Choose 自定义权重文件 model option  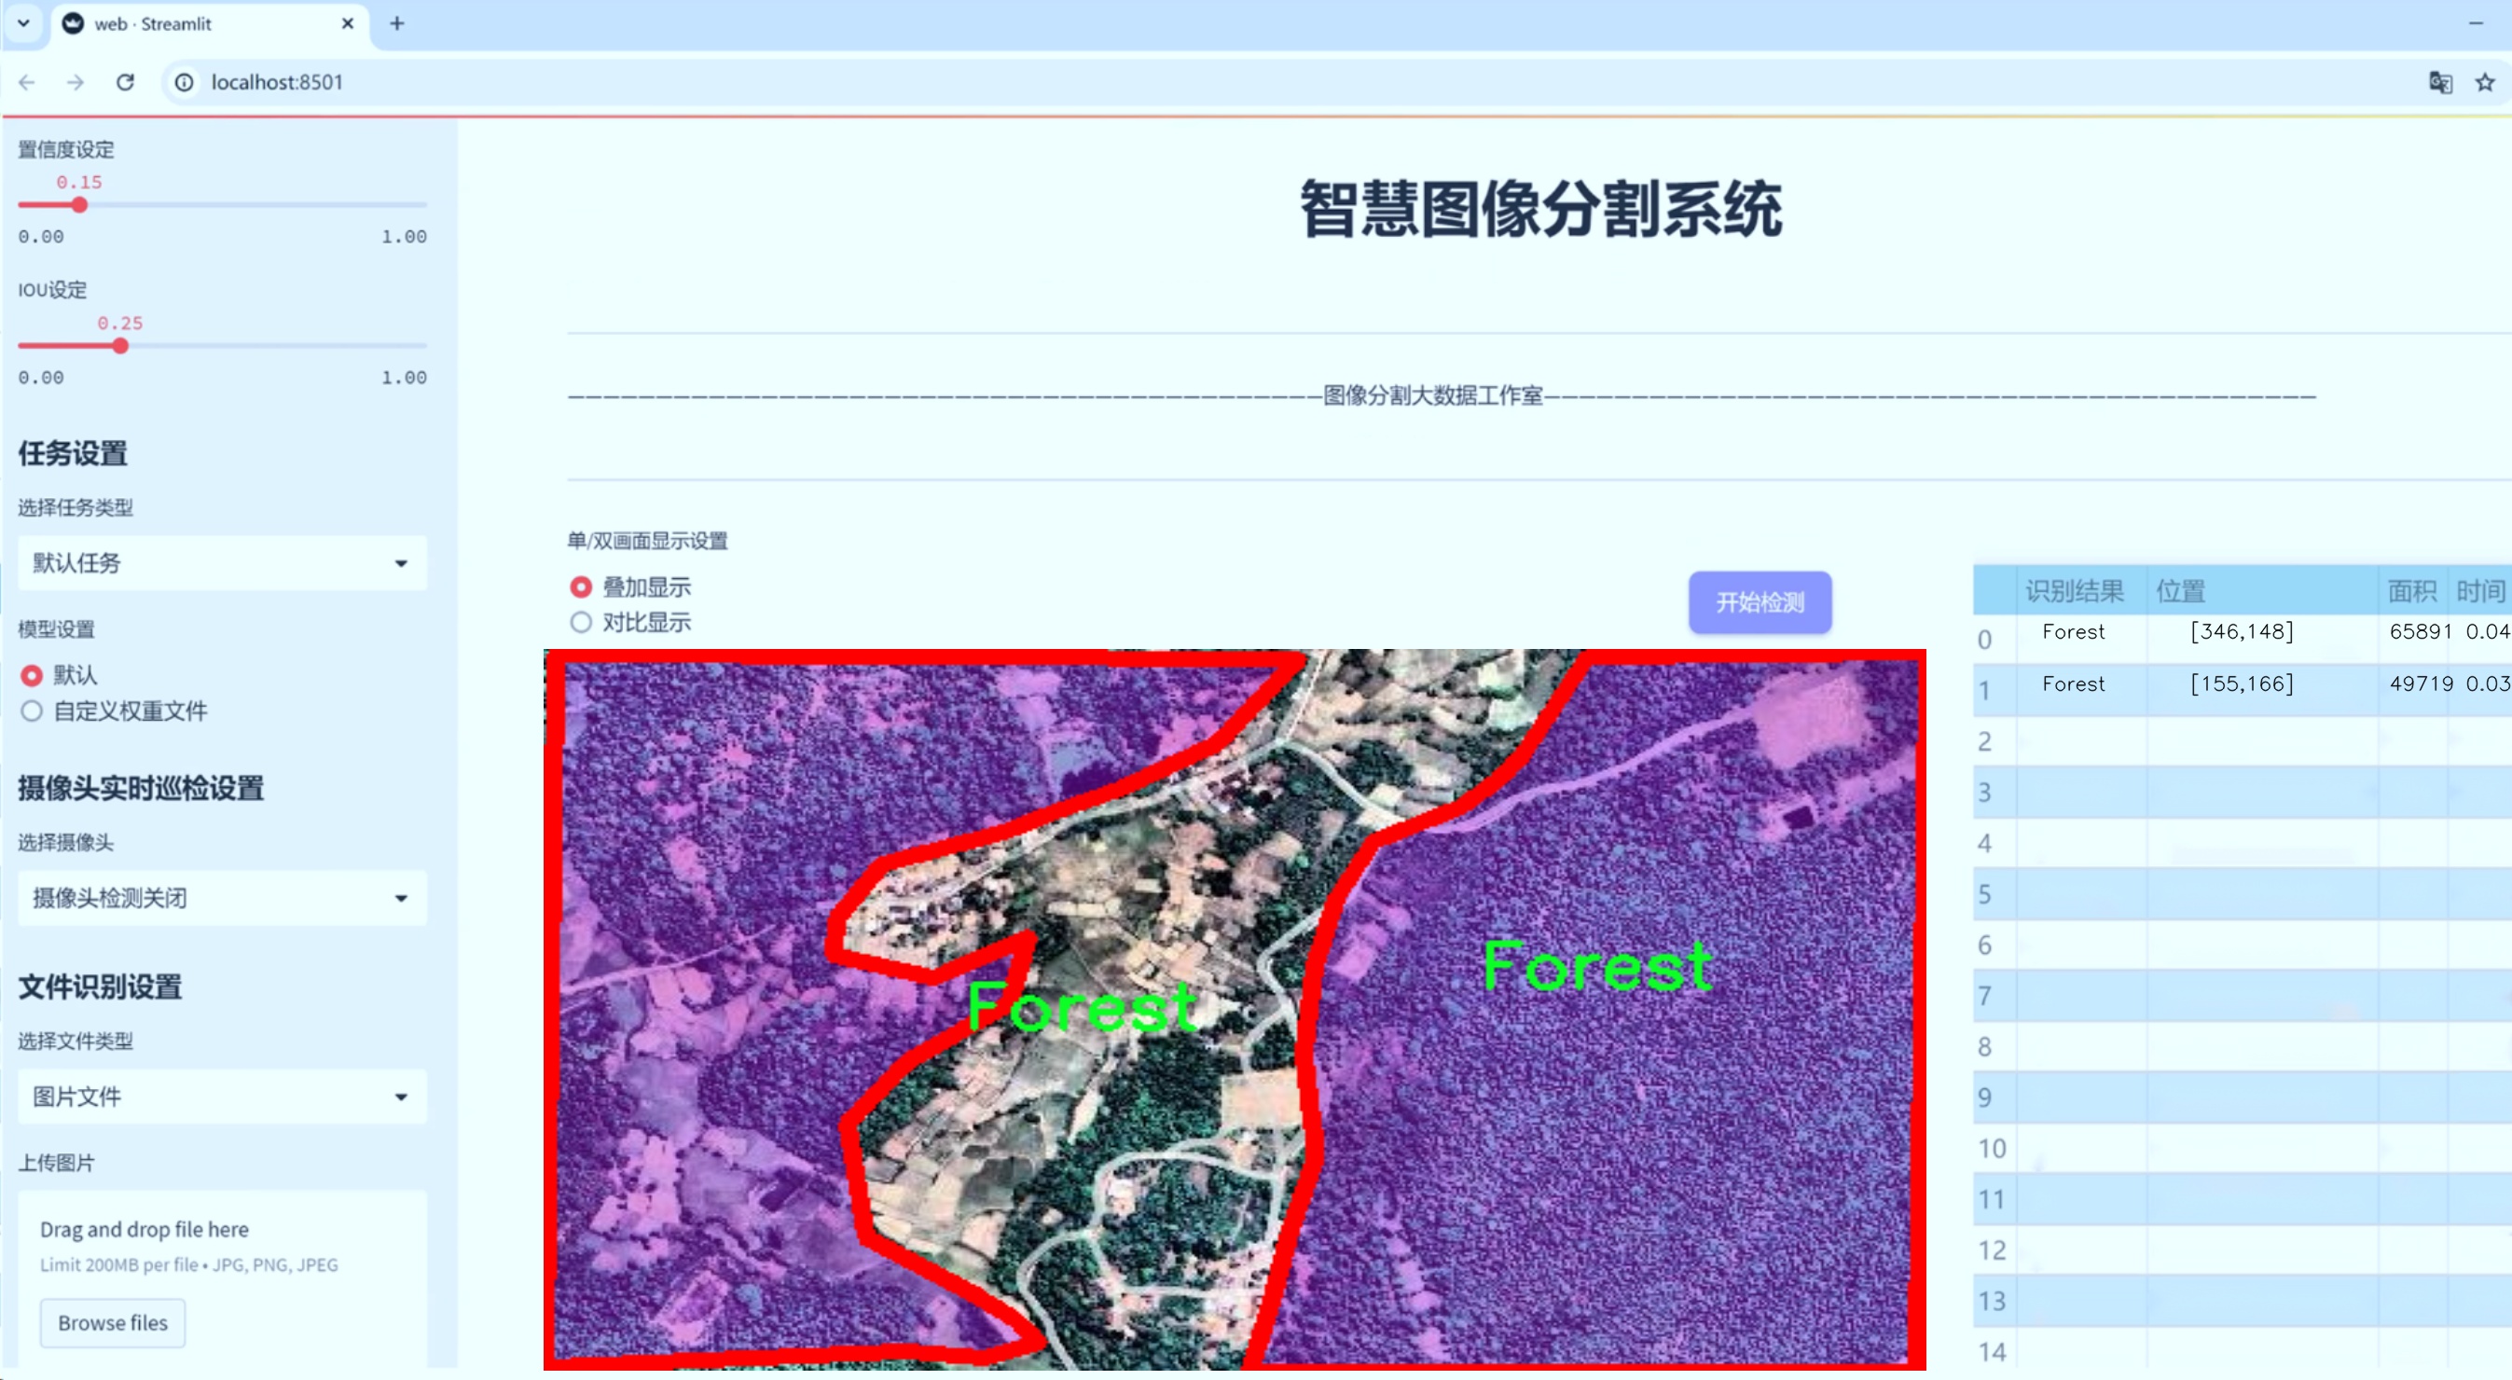pyautogui.click(x=33, y=711)
